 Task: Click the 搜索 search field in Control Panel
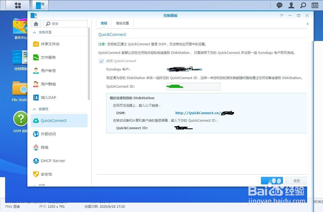[66, 24]
